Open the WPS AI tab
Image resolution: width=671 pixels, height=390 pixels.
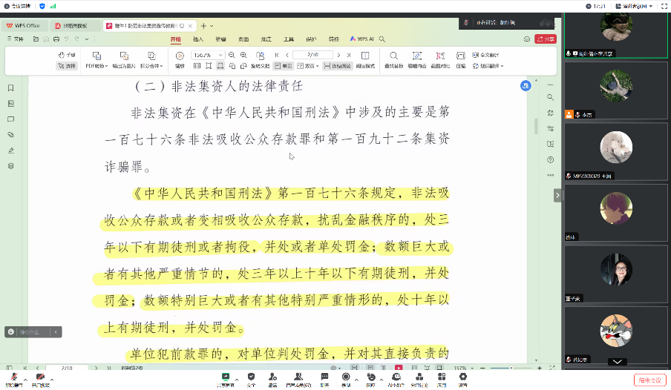click(x=362, y=39)
